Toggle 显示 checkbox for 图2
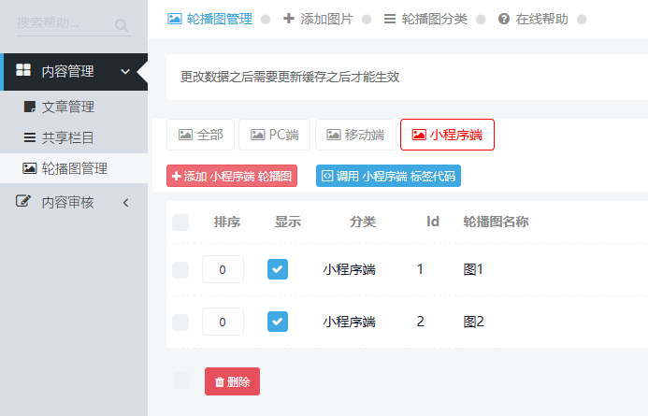648x416 pixels. (x=278, y=322)
